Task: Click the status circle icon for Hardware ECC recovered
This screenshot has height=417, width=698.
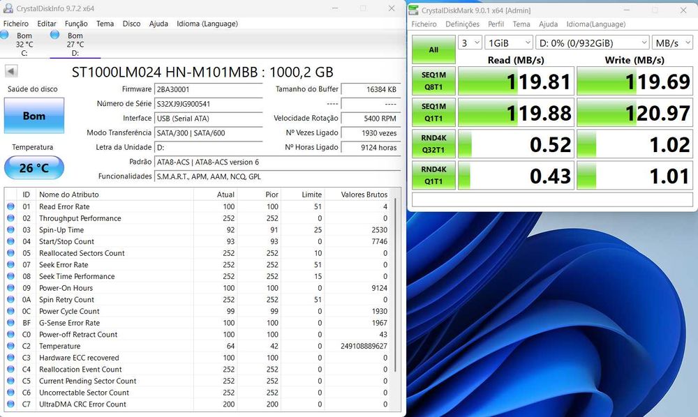Action: 10,357
